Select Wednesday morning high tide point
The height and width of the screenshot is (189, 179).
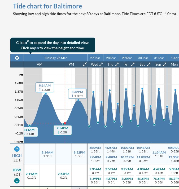point(93,92)
